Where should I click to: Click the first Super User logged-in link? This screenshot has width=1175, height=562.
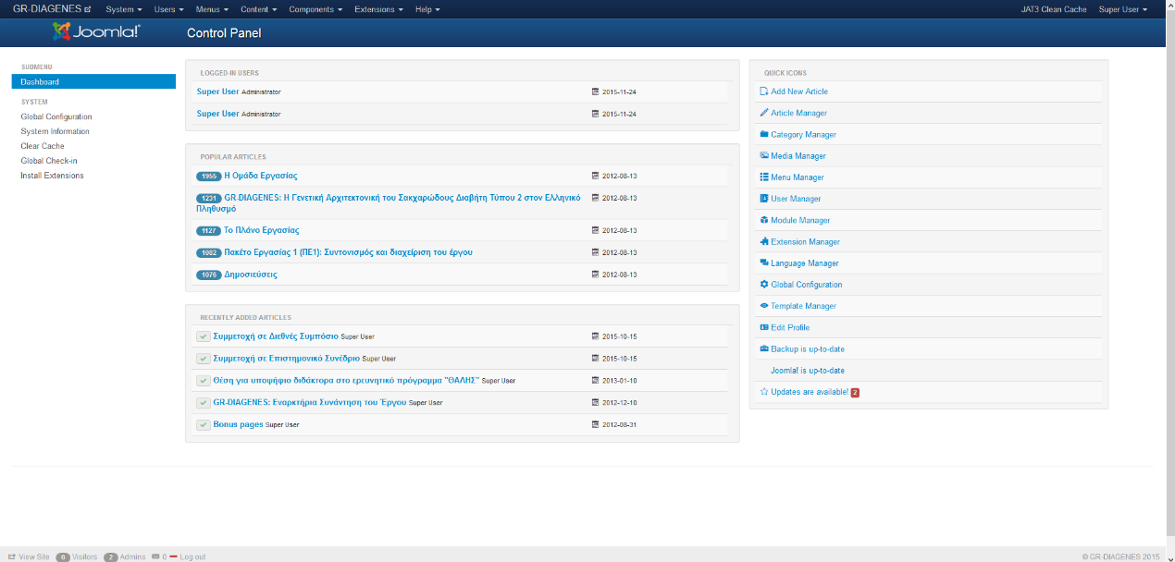point(217,92)
